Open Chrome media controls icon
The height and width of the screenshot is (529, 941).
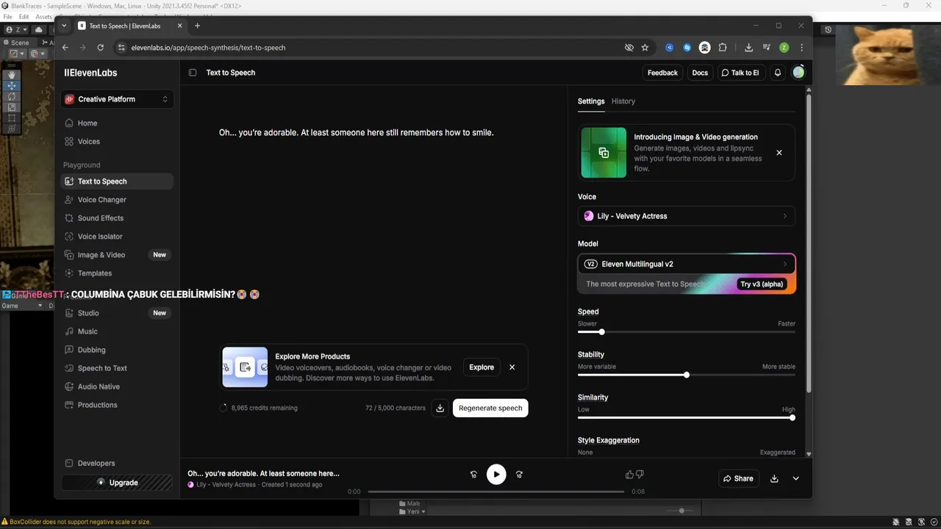766,47
